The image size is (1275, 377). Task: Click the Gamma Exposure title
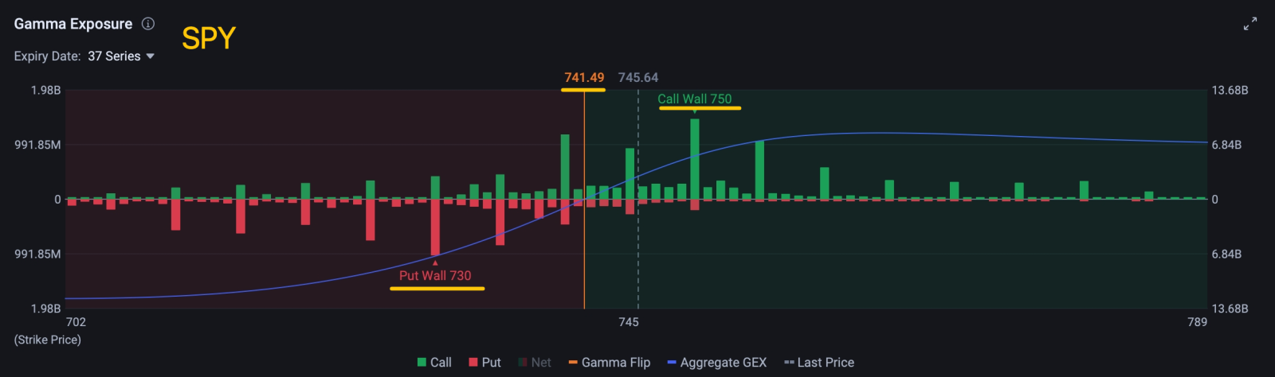[x=73, y=24]
